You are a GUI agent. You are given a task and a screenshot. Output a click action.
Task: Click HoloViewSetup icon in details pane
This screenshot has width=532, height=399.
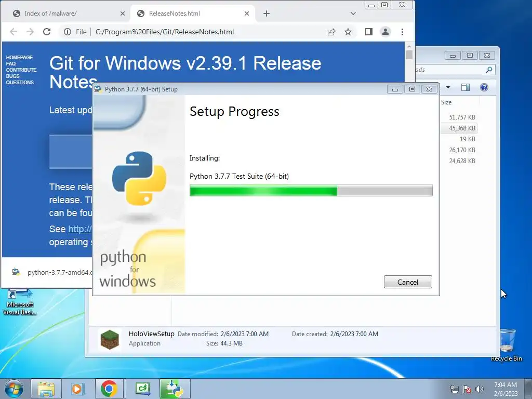click(x=110, y=340)
